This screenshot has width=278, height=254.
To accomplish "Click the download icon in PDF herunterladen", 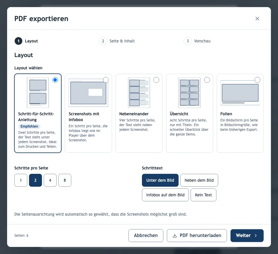I will tap(175, 236).
